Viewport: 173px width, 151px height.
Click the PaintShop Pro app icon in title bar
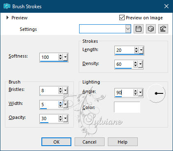pyautogui.click(x=7, y=6)
